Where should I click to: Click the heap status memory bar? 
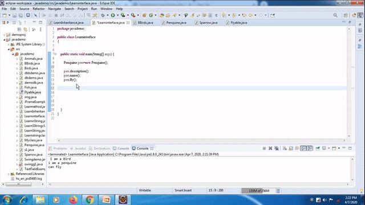tap(258, 191)
